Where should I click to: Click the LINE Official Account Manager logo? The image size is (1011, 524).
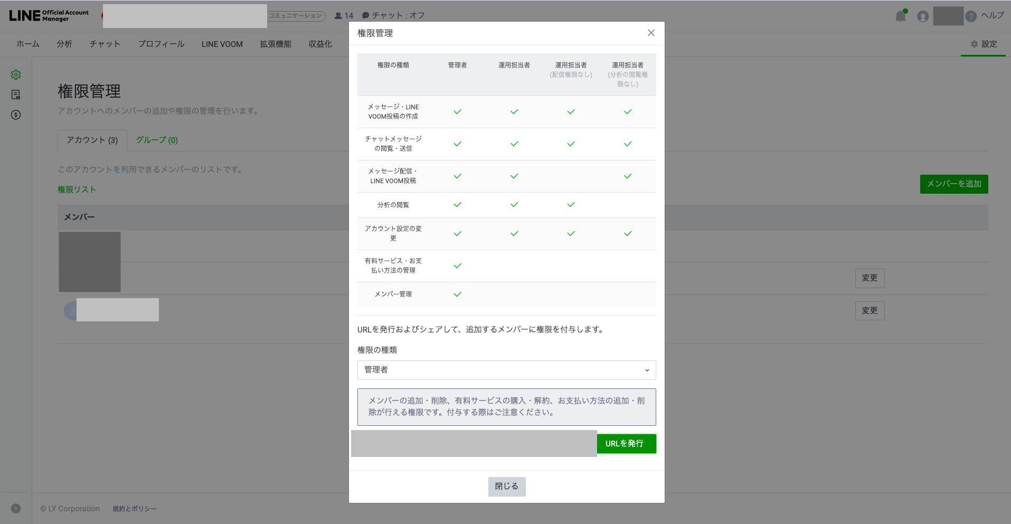pyautogui.click(x=49, y=16)
